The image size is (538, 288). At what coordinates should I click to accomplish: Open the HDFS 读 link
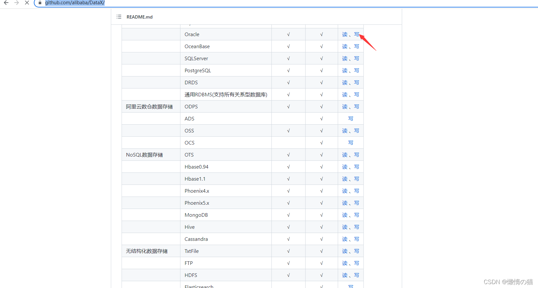[x=345, y=275]
